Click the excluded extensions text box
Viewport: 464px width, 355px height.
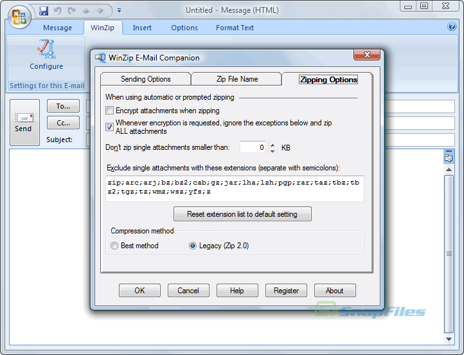tap(235, 188)
